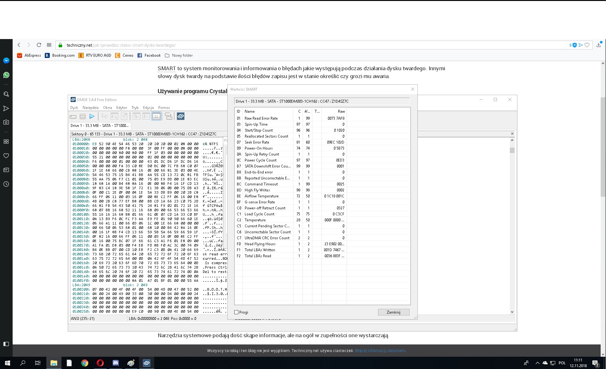Open the downloads icon in the address bar
This screenshot has width=606, height=369.
point(599,45)
